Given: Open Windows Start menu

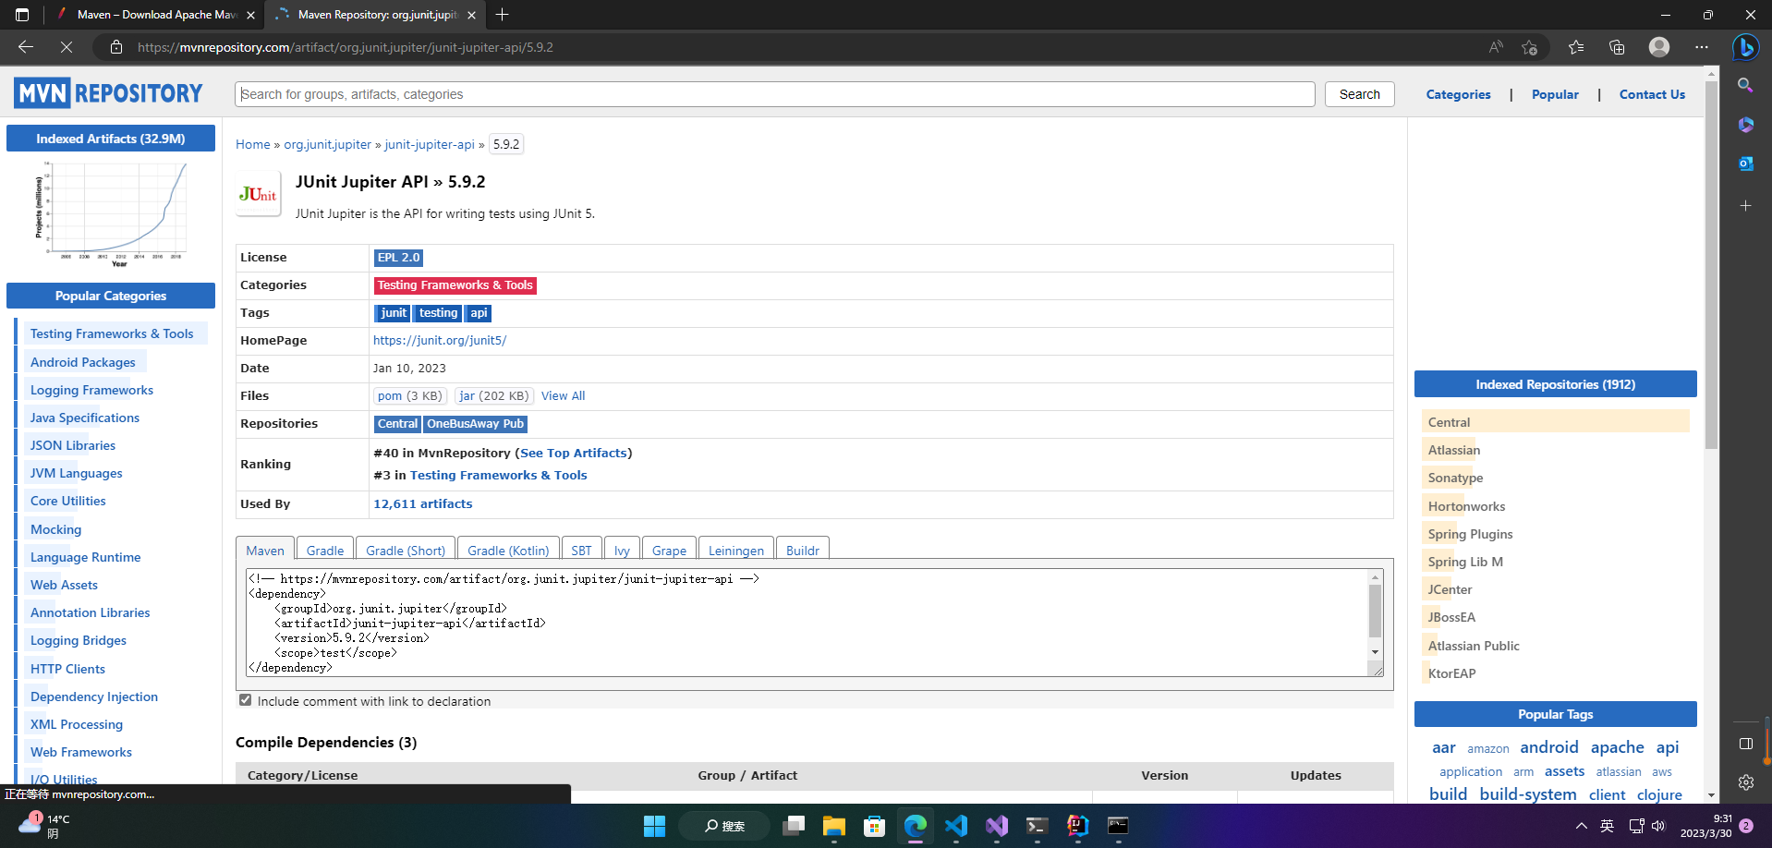Looking at the screenshot, I should (x=654, y=826).
